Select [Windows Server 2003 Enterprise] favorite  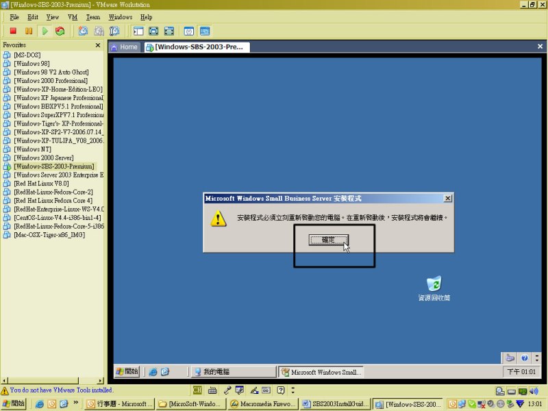[59, 175]
